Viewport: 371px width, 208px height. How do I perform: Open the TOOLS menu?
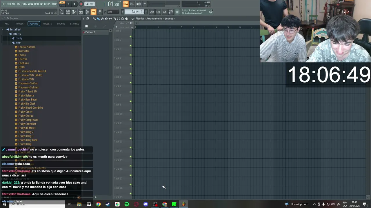47,4
